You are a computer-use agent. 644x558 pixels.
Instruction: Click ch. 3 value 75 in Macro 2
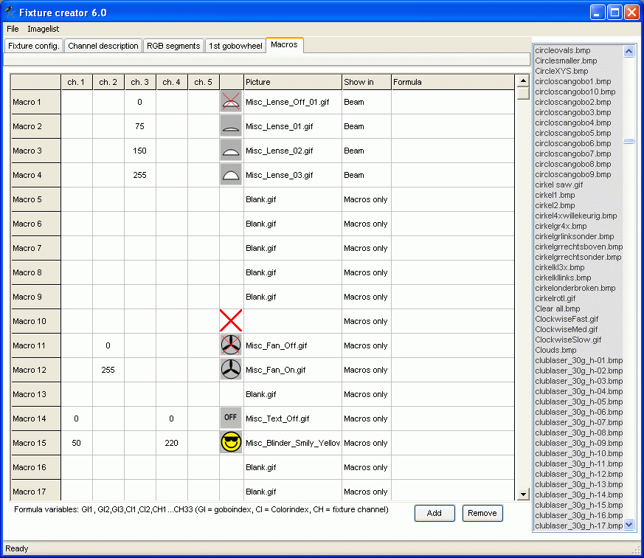click(x=139, y=126)
